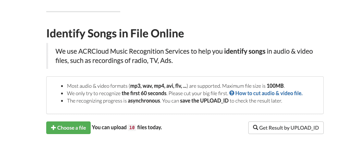Click the bold 'asynchronous' word
Image resolution: width=350 pixels, height=157 pixels.
[144, 101]
